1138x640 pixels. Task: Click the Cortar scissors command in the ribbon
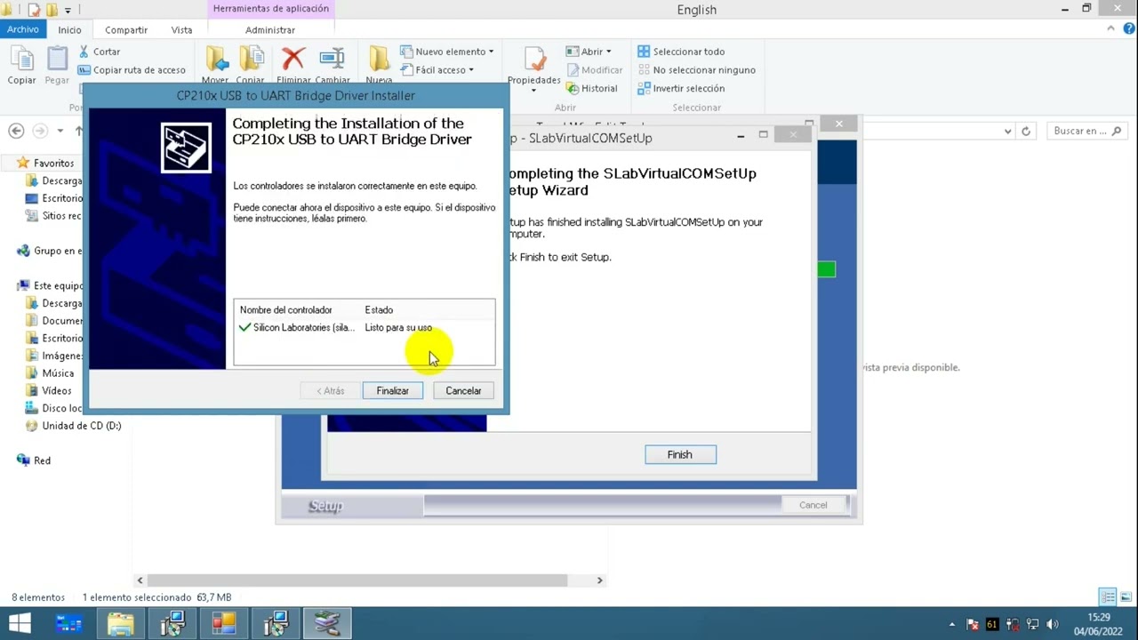point(99,52)
